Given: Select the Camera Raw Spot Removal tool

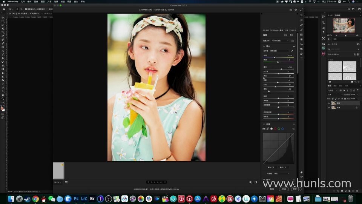Looking at the screenshot, I should (302, 25).
